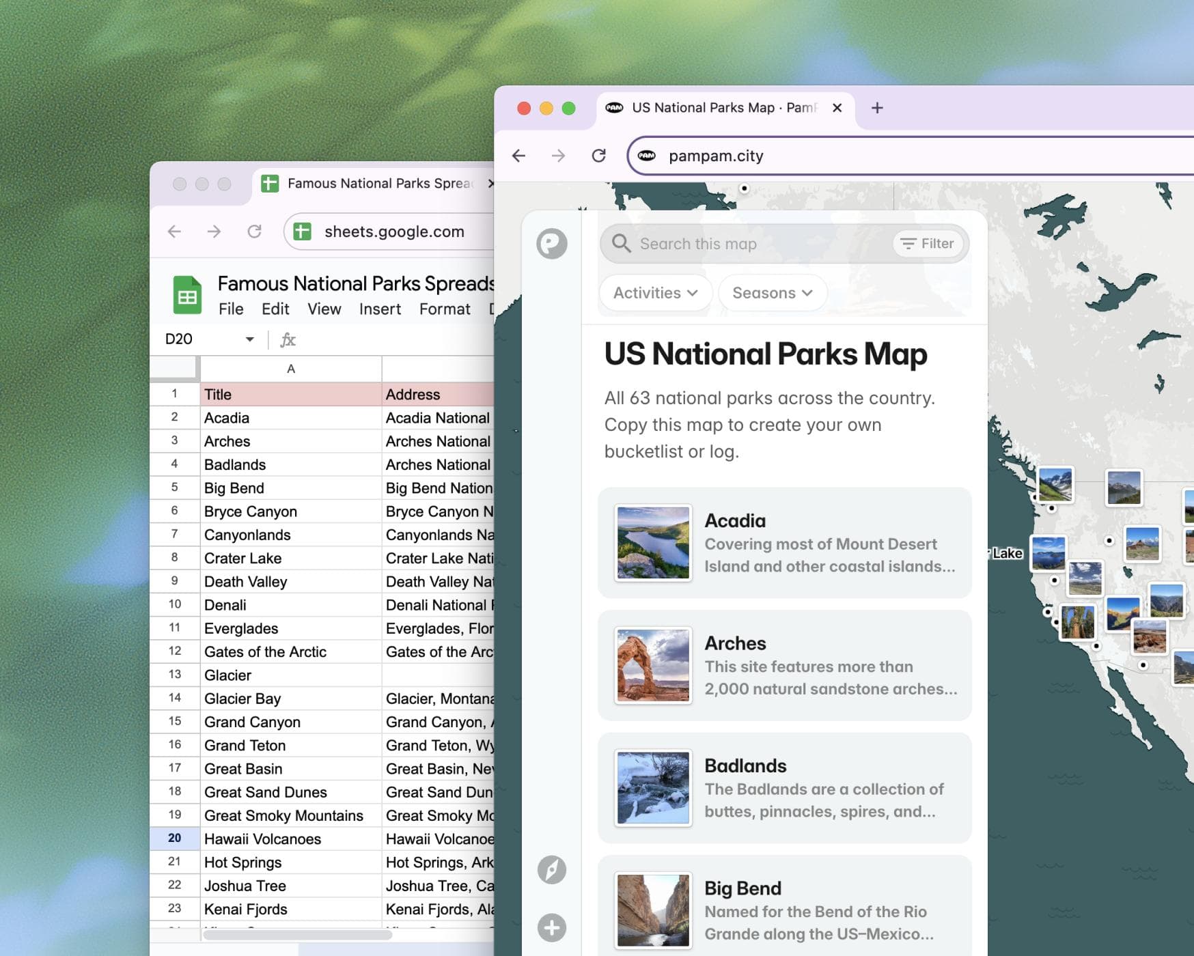
Task: Click the PamPam logo icon above the map sidebar
Action: (x=553, y=242)
